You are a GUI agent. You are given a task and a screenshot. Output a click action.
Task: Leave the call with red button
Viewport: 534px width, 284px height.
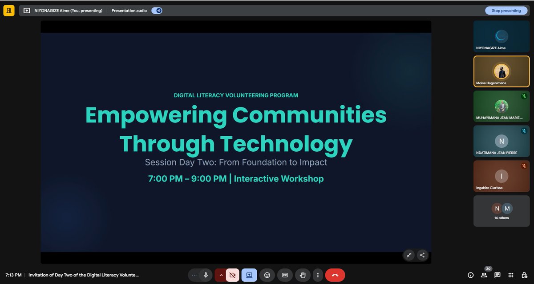click(x=335, y=275)
